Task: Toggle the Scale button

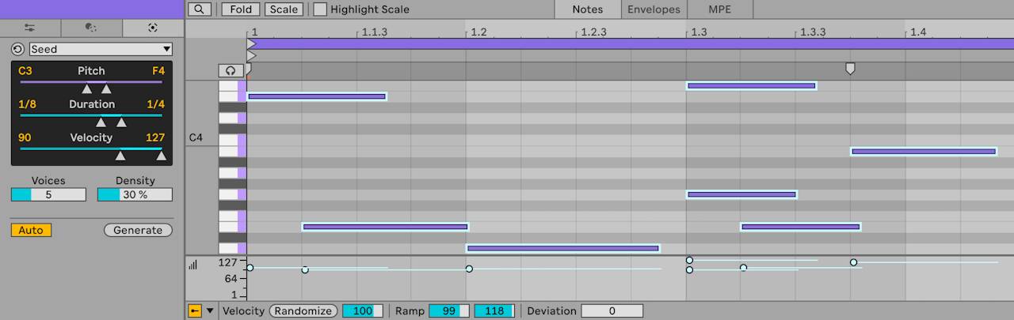Action: (x=283, y=9)
